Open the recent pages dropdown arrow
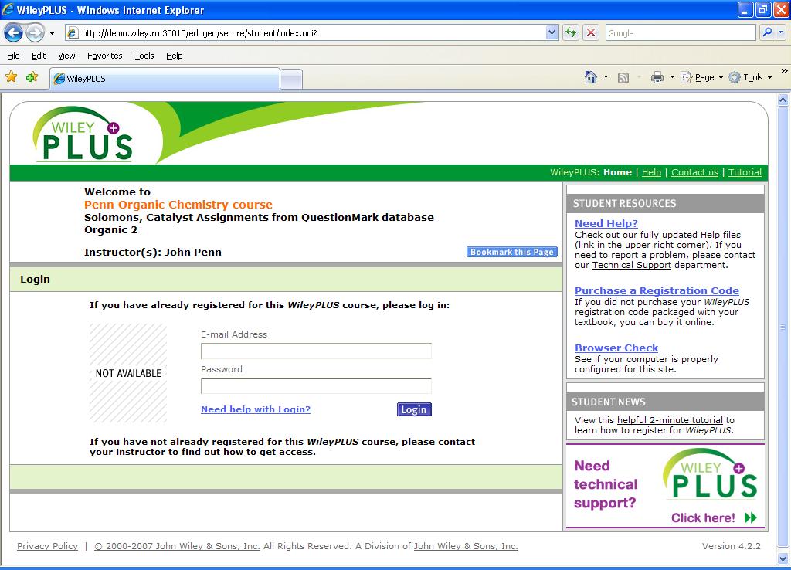This screenshot has height=570, width=791. (x=52, y=33)
